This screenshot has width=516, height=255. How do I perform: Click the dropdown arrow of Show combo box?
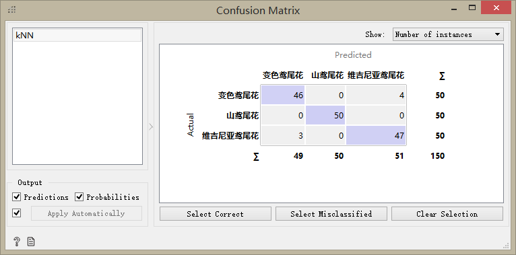pos(497,34)
